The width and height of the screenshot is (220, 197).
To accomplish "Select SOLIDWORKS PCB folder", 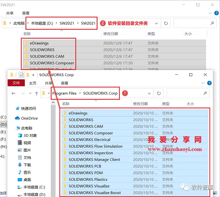I will pos(135,166).
